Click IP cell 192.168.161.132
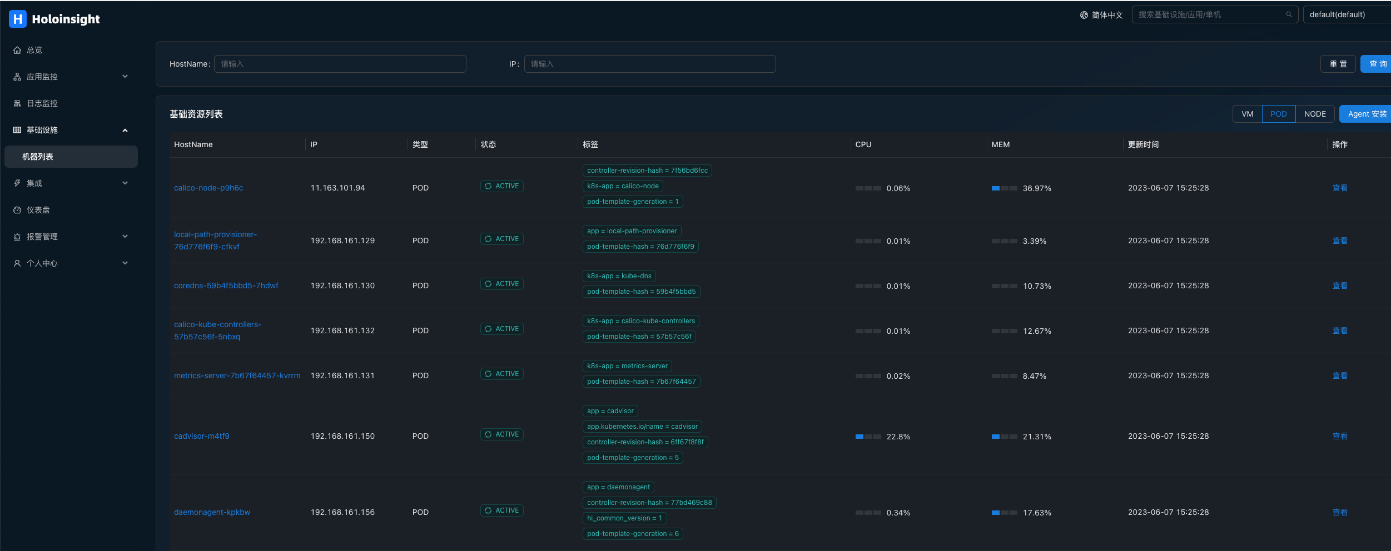 342,330
